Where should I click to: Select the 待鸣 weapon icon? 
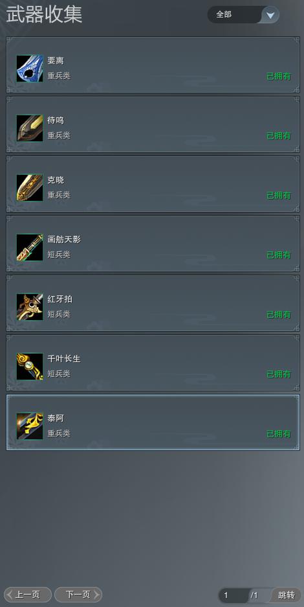tap(30, 128)
